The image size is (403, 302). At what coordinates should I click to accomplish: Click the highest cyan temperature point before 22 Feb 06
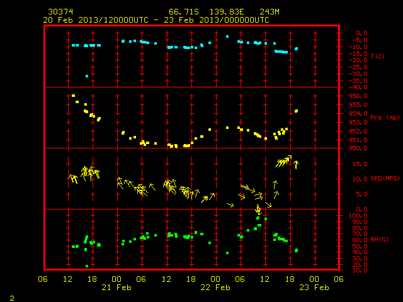point(227,36)
